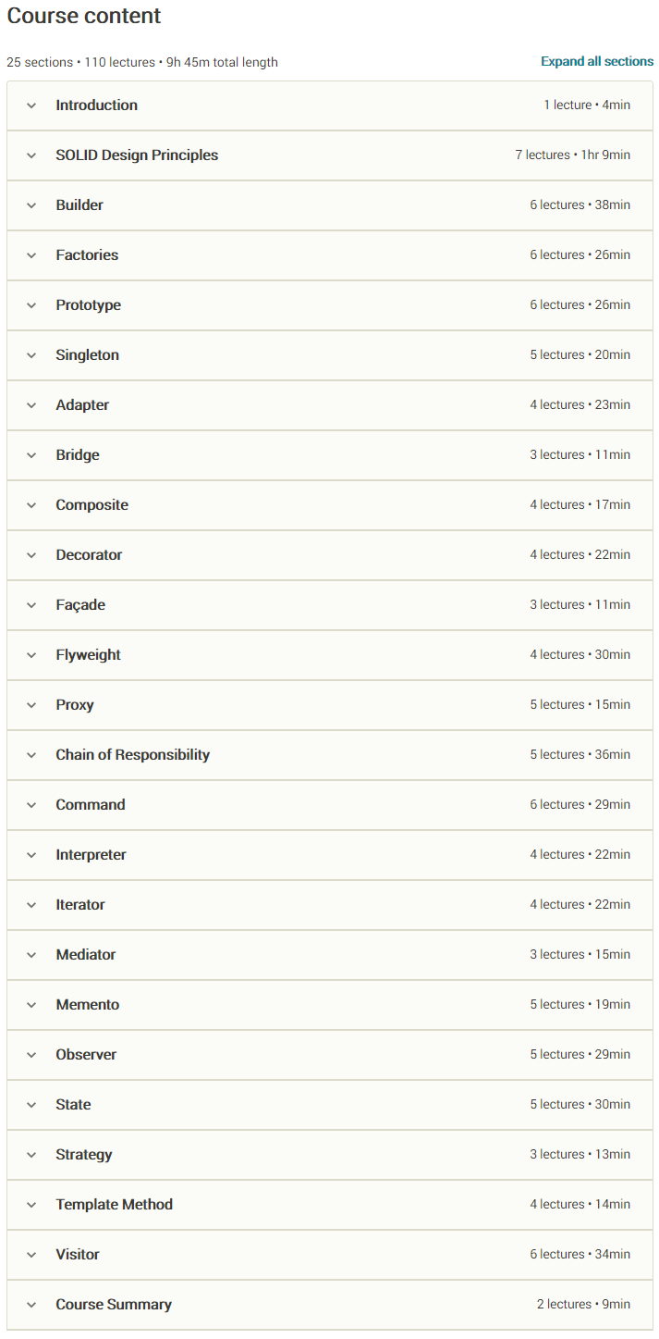Click the chevron icon next to Façade
This screenshot has width=659, height=1339.
coord(31,605)
